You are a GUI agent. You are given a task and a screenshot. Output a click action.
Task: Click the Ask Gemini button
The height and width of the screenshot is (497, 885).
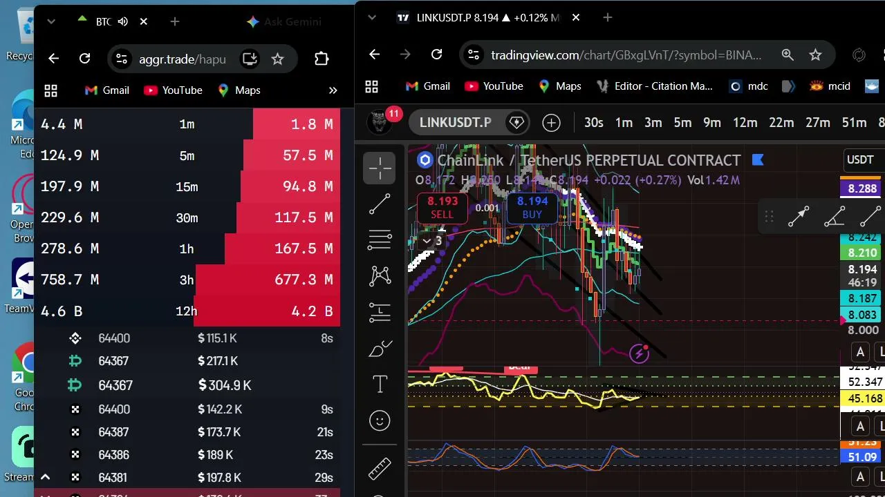[x=283, y=21]
